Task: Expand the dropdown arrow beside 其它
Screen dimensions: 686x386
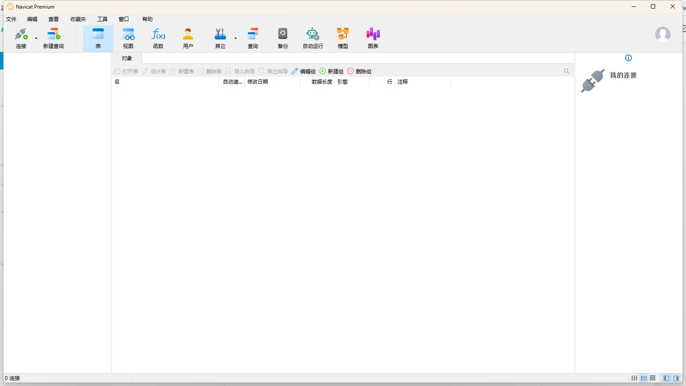Action: [x=235, y=39]
